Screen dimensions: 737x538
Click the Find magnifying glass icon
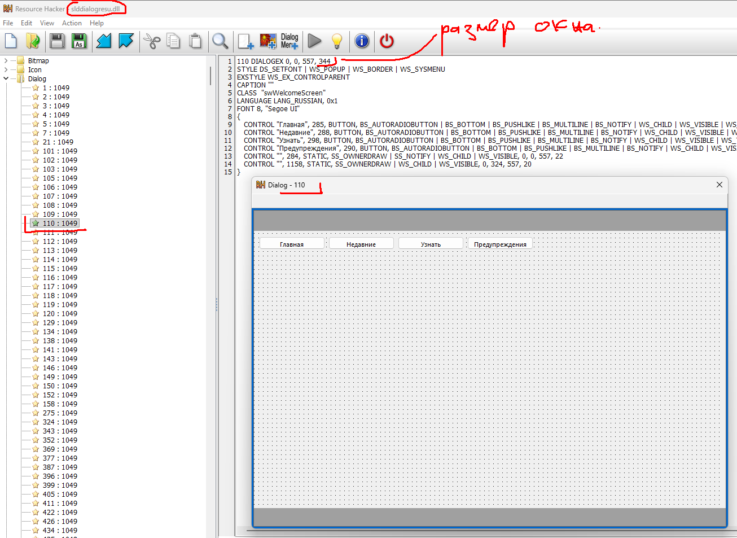[220, 41]
